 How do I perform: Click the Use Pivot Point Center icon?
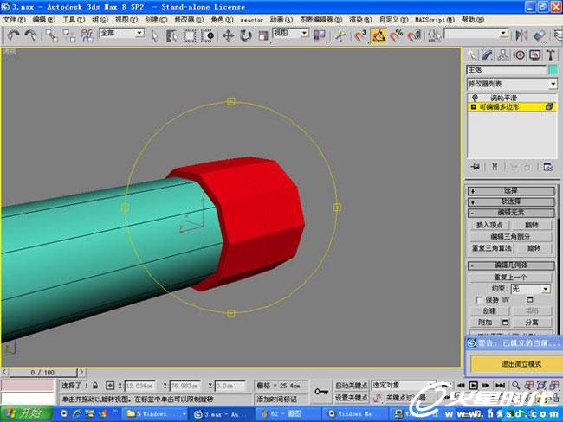[x=320, y=35]
